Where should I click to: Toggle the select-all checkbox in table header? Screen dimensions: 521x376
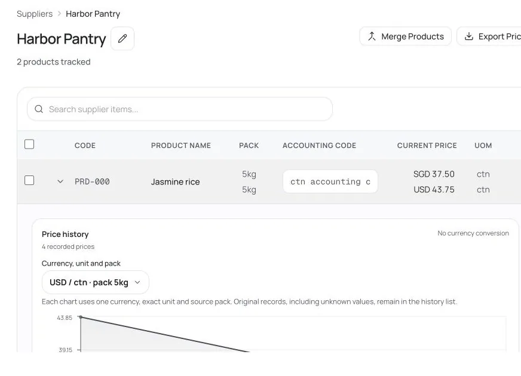coord(29,144)
